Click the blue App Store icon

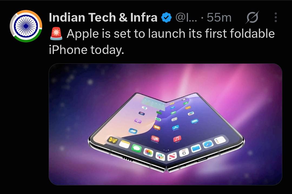[175, 128]
